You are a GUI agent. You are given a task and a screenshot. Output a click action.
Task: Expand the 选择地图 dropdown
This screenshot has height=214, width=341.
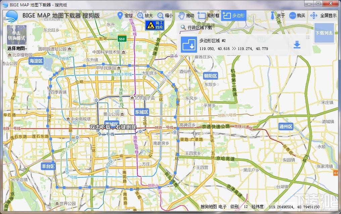(x=17, y=48)
